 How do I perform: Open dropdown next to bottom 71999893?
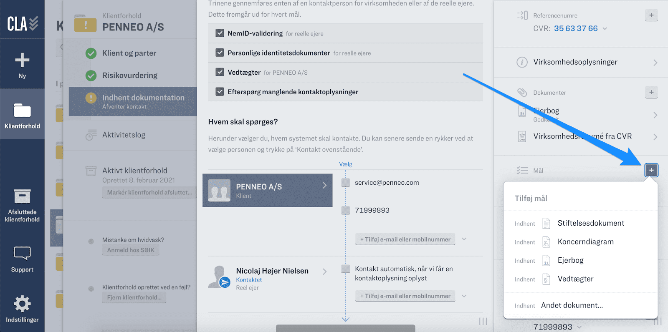pyautogui.click(x=579, y=327)
